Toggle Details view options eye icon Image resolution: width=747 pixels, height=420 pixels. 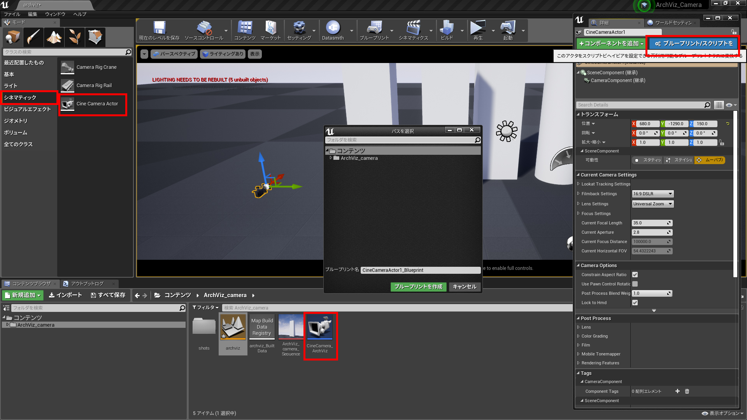coord(731,105)
